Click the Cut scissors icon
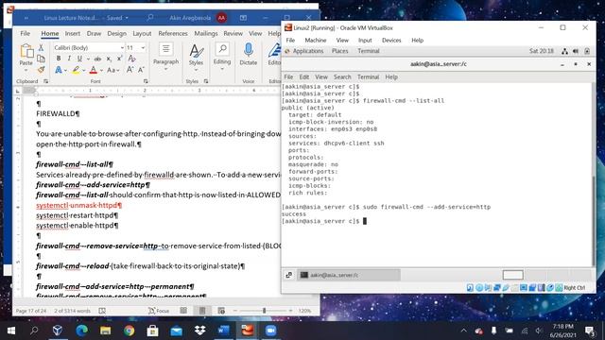This screenshot has height=340, width=605. pos(41,47)
